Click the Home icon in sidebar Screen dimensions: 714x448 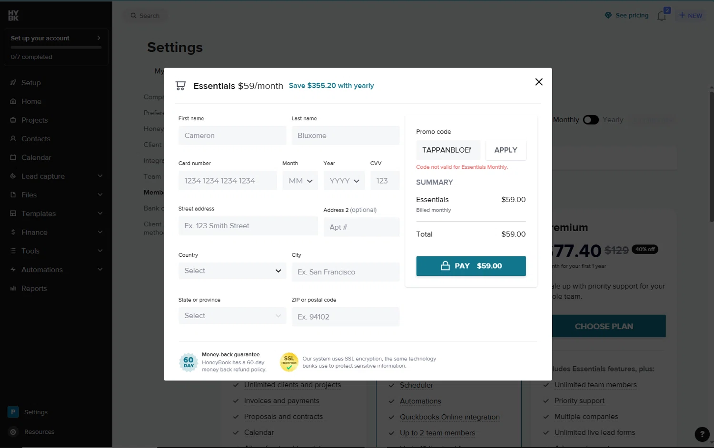(x=13, y=101)
